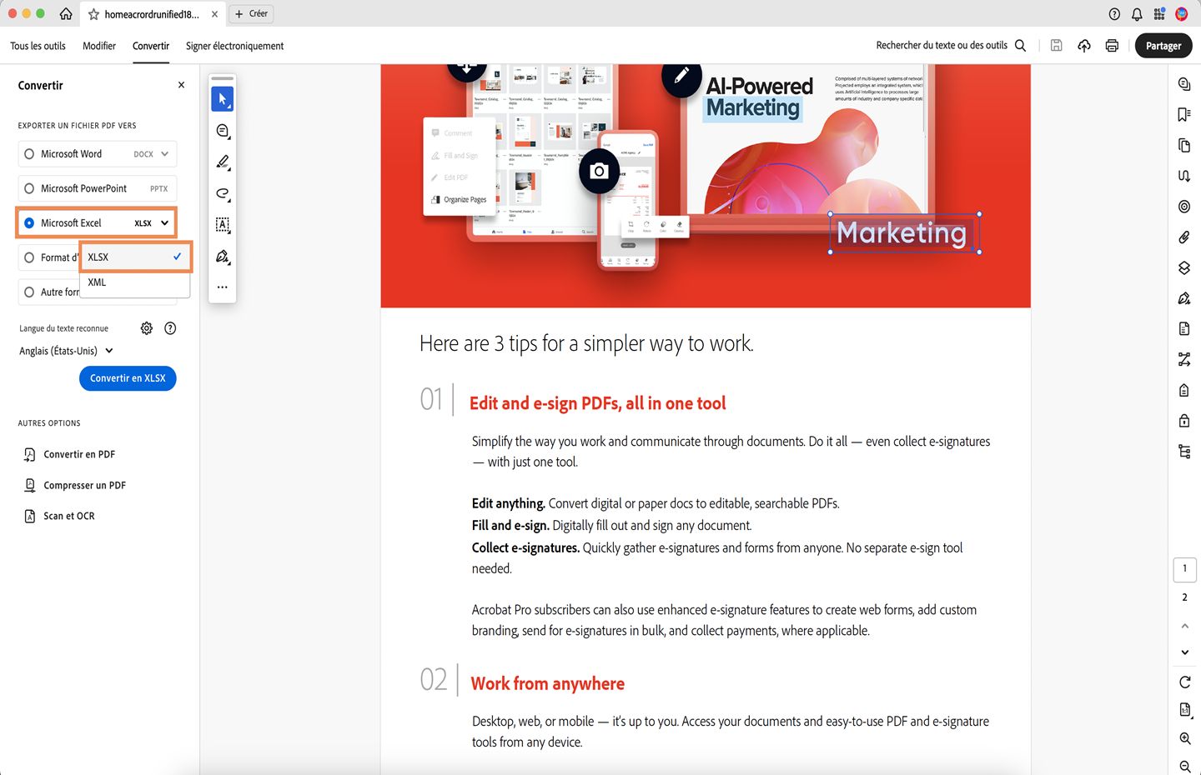The image size is (1201, 775).
Task: Open the search tool icon
Action: [x=1020, y=45]
